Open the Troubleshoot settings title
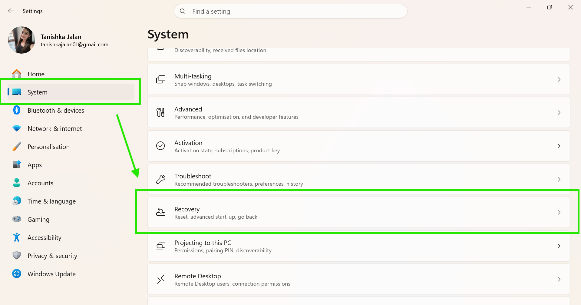The height and width of the screenshot is (305, 581). pos(193,176)
